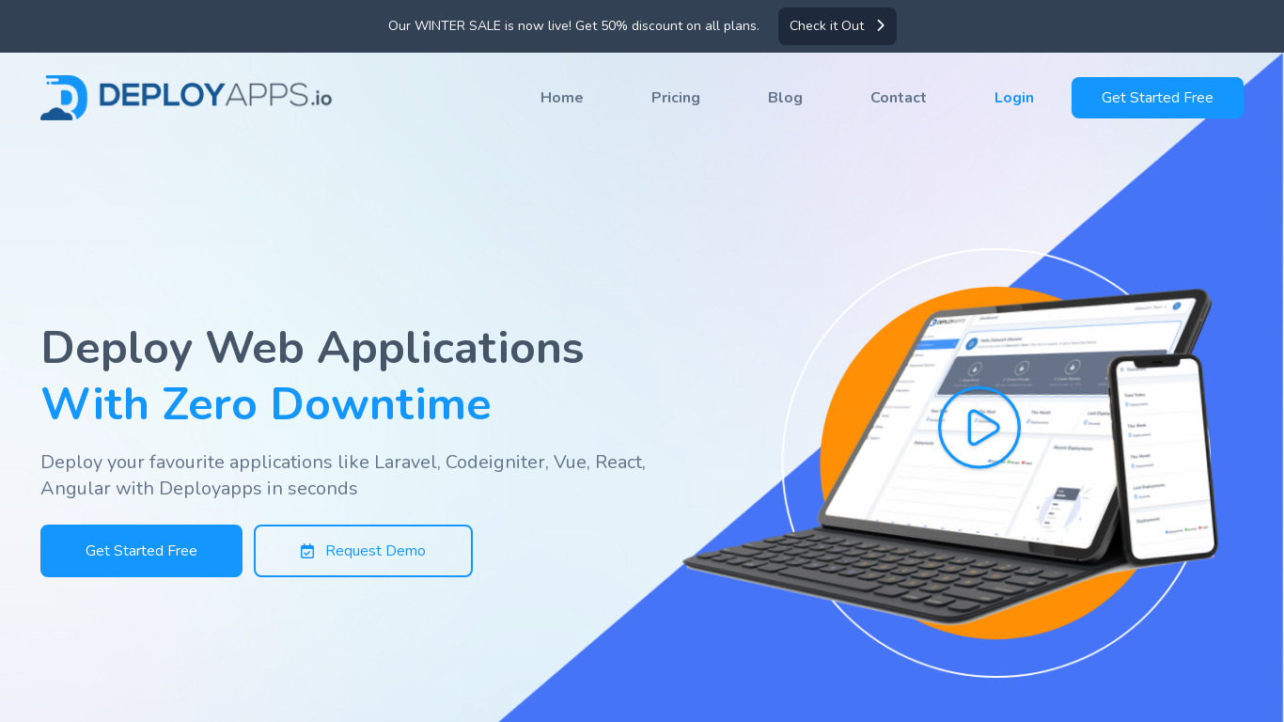Click the 'Deploy Web Applications' heading
This screenshot has height=722, width=1284.
(312, 347)
